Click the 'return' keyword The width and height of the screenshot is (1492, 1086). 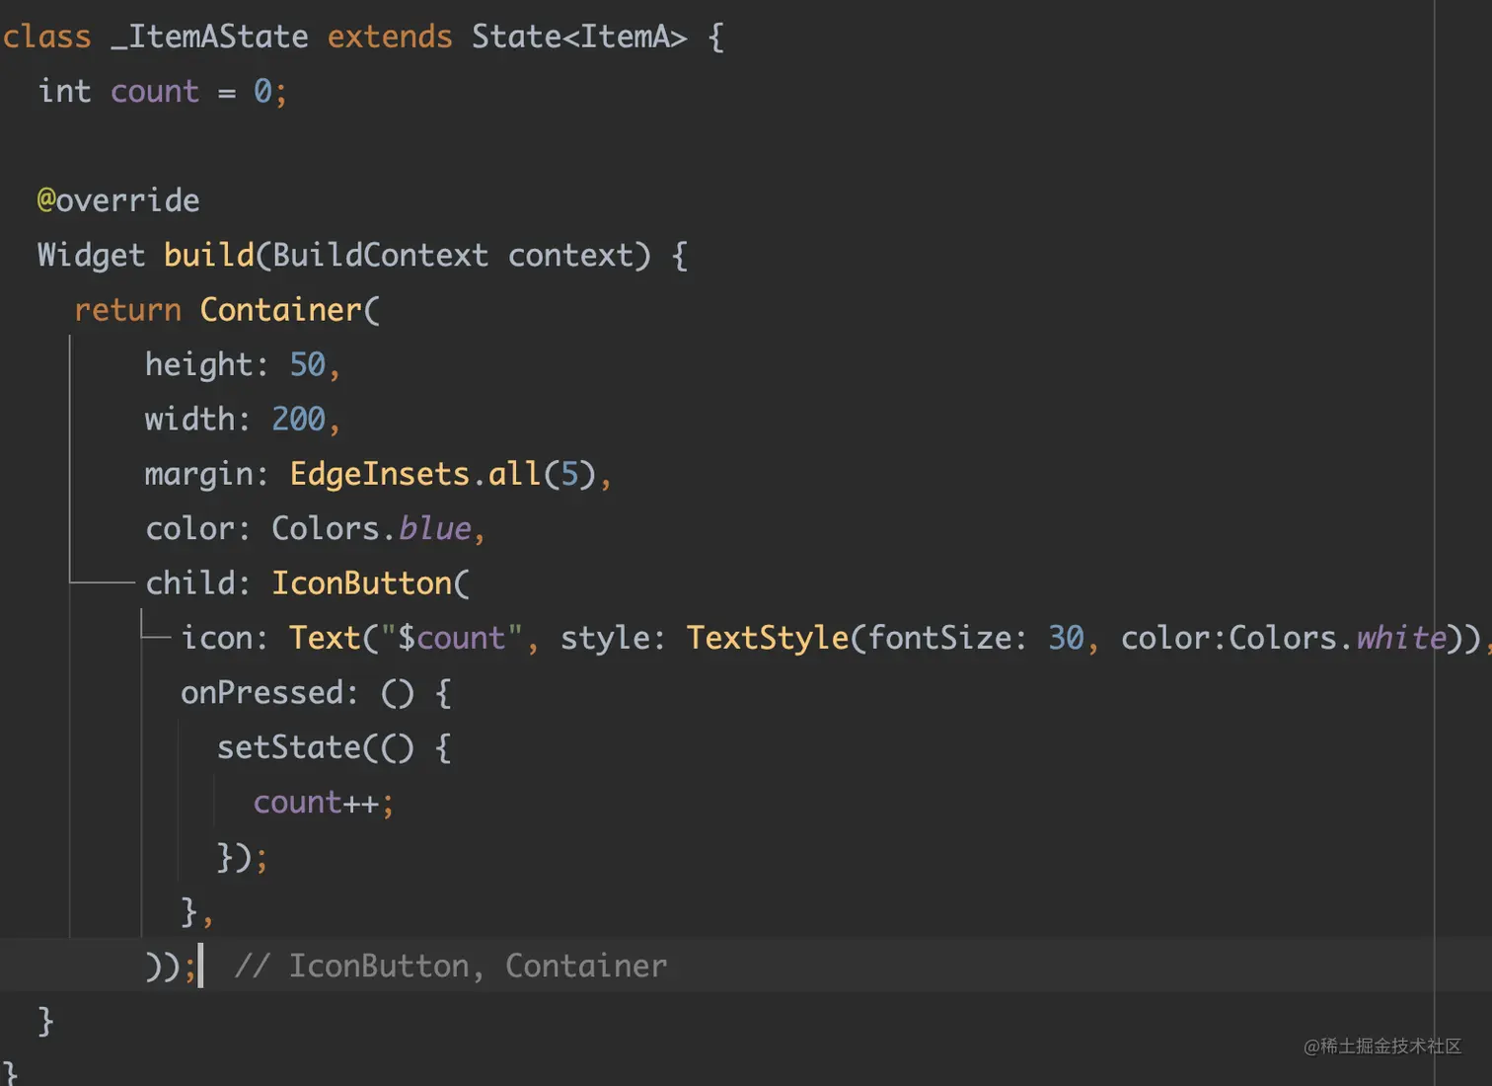click(128, 310)
